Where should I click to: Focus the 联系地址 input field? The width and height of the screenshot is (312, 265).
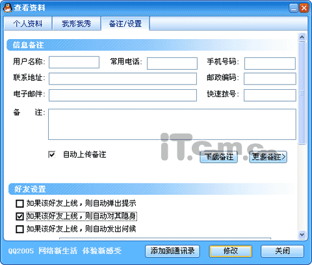click(123, 79)
